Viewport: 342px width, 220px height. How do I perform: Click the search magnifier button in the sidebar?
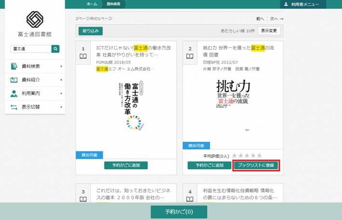(x=55, y=49)
